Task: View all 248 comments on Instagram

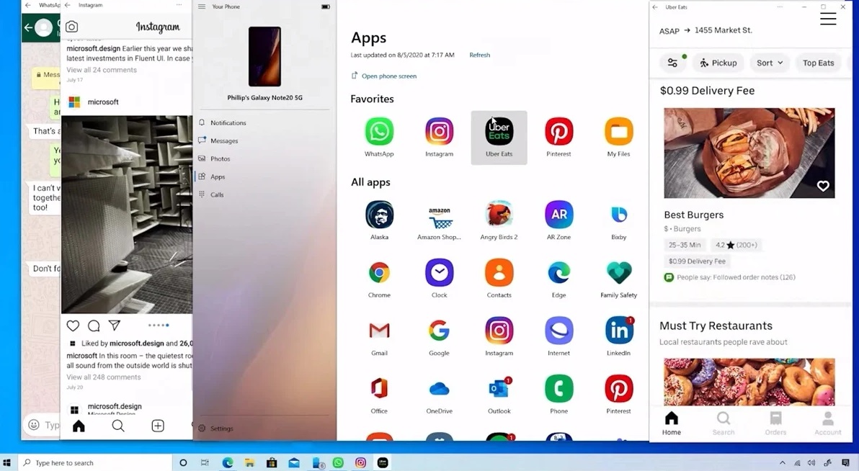Action: point(104,377)
